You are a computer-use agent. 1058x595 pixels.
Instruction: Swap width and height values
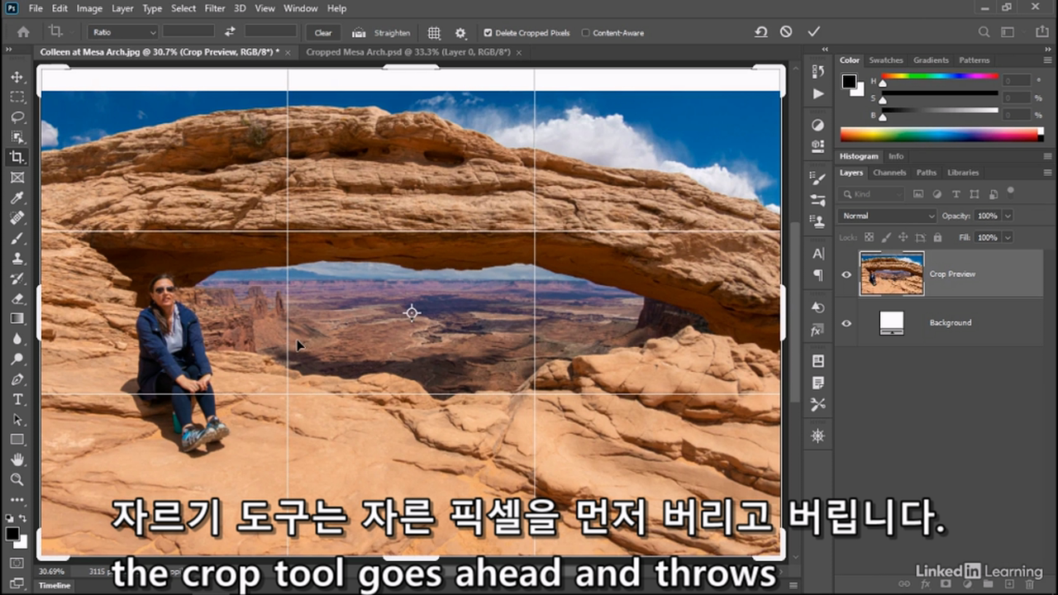(x=230, y=31)
